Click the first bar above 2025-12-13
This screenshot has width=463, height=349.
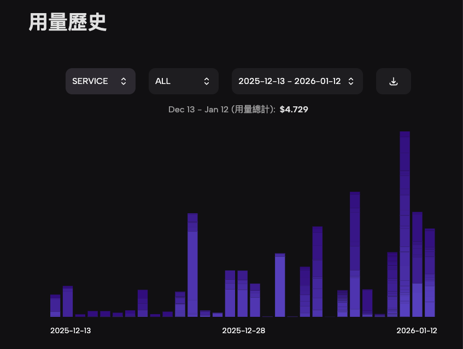[x=55, y=305]
